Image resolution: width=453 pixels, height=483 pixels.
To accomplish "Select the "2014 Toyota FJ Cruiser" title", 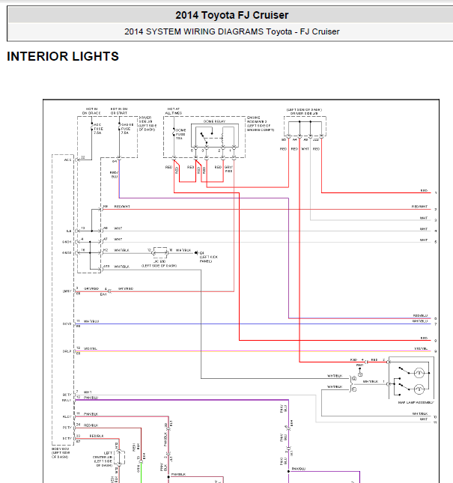I will (232, 15).
